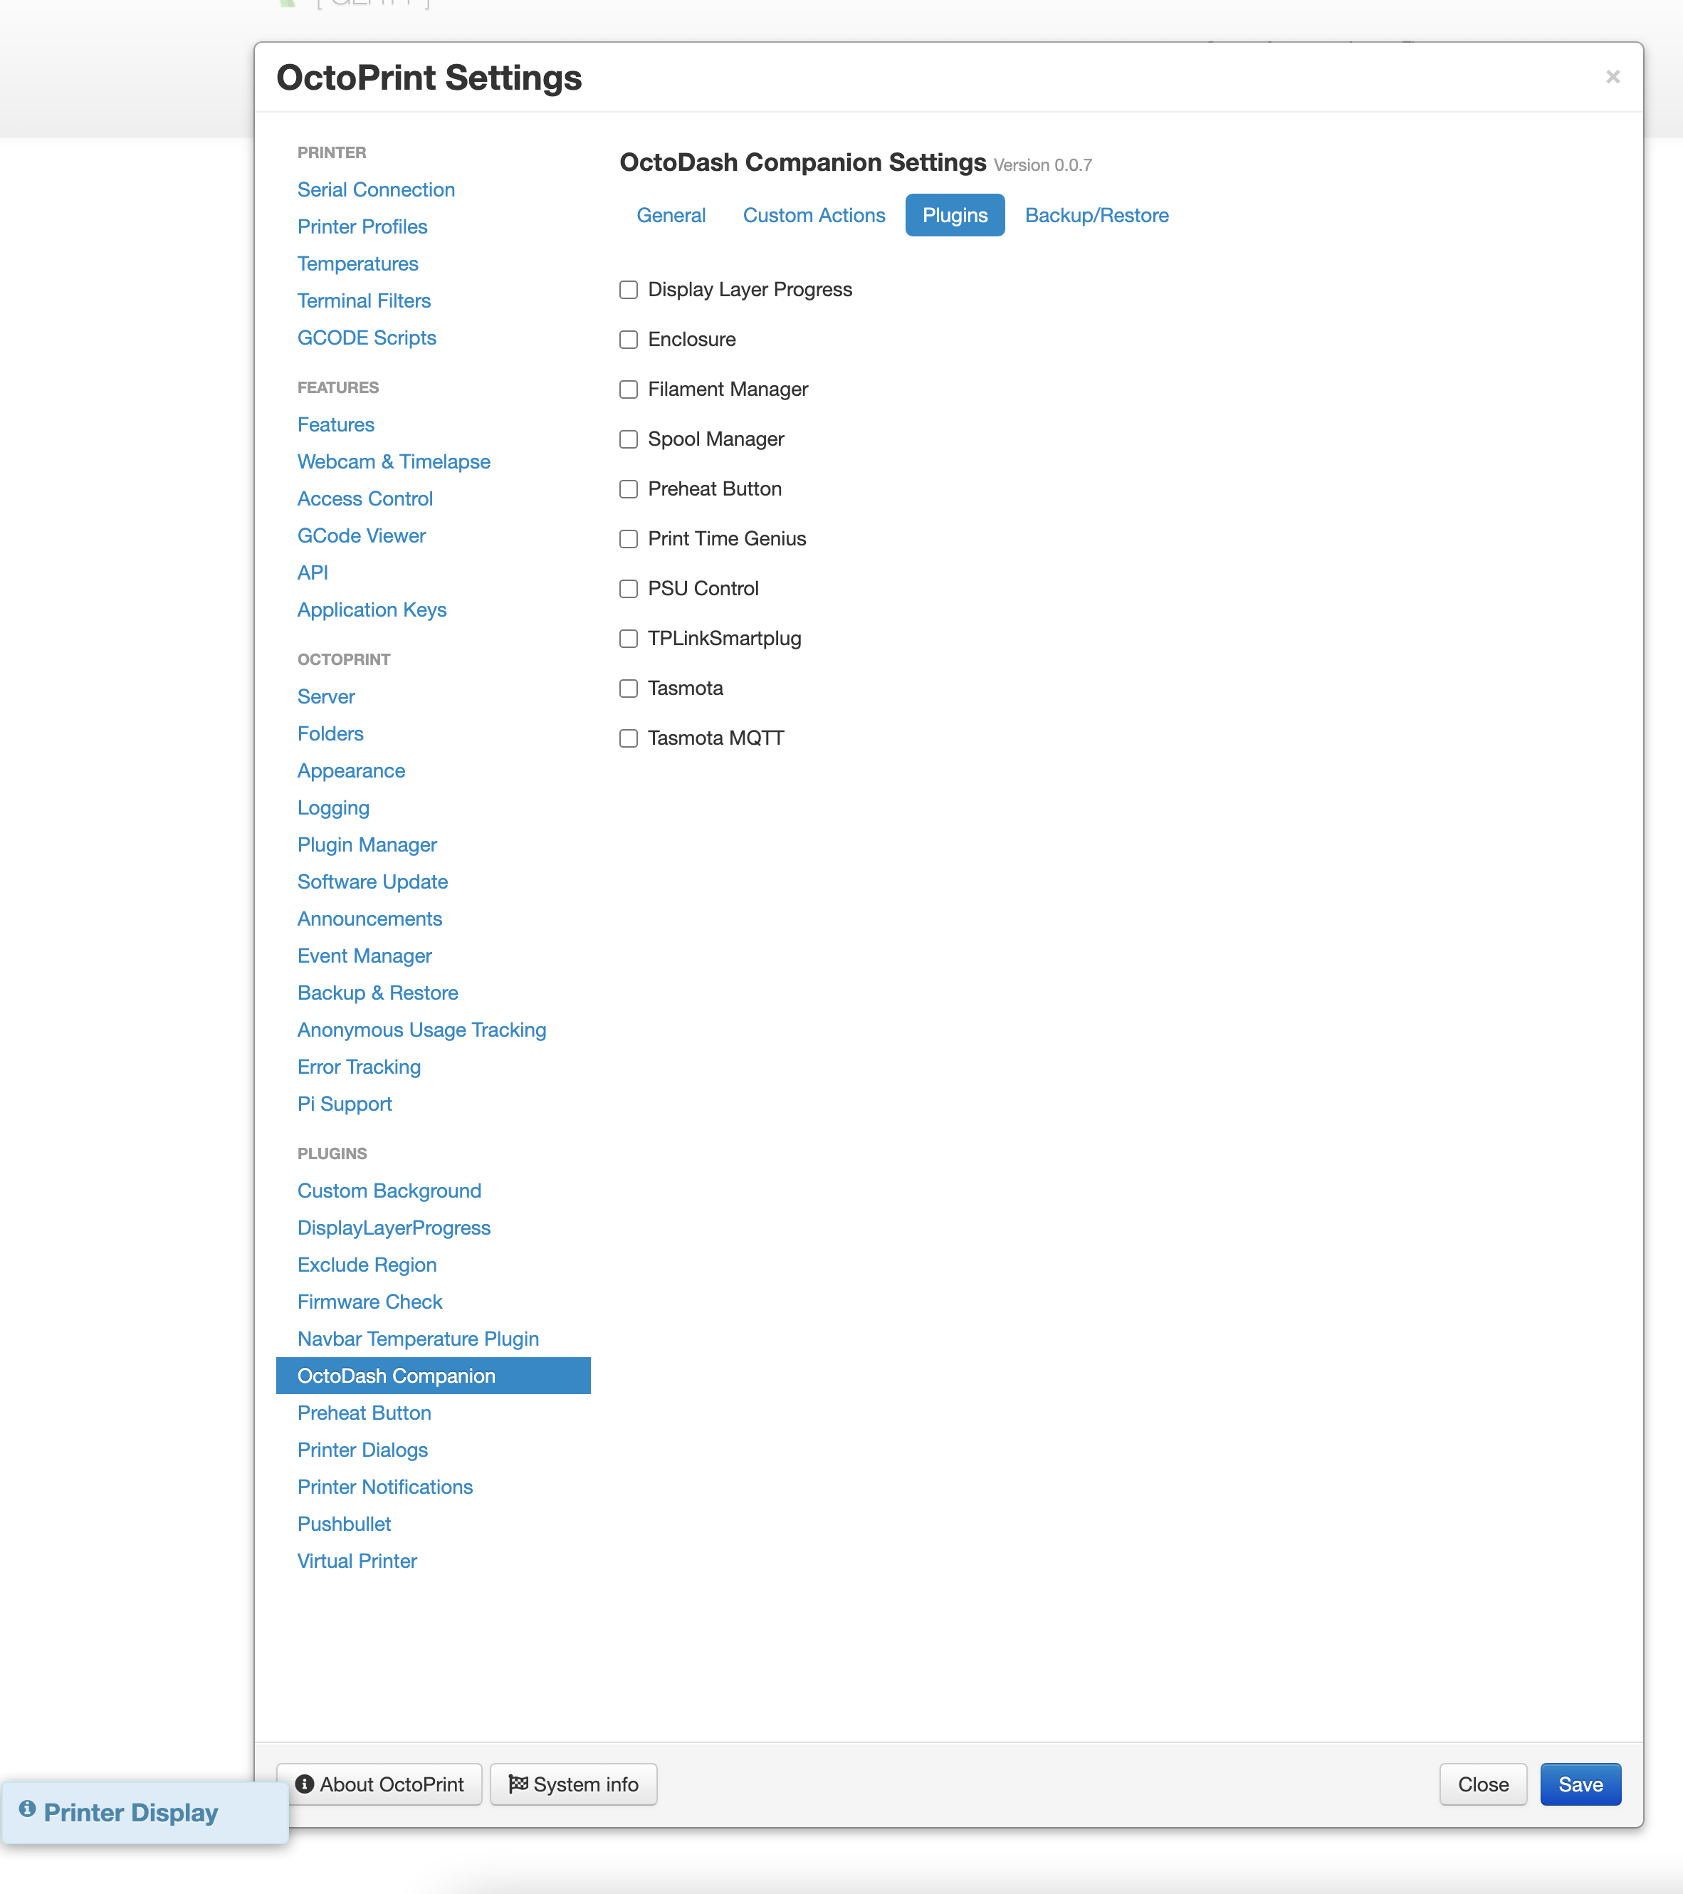Toggle the Spool Manager checkbox
Screen dimensions: 1683x1894
629,439
